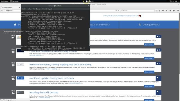
Task: Click the volume icon in top bar
Action: [173, 1]
